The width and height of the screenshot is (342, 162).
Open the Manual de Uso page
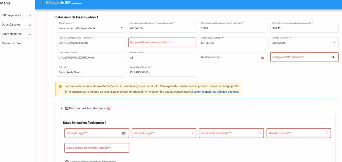11,43
